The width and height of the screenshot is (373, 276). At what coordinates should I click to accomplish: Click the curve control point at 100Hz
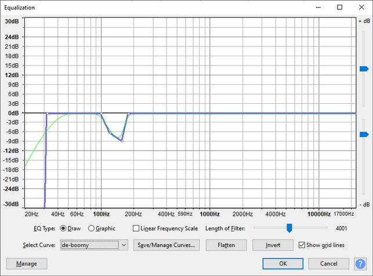pyautogui.click(x=102, y=114)
